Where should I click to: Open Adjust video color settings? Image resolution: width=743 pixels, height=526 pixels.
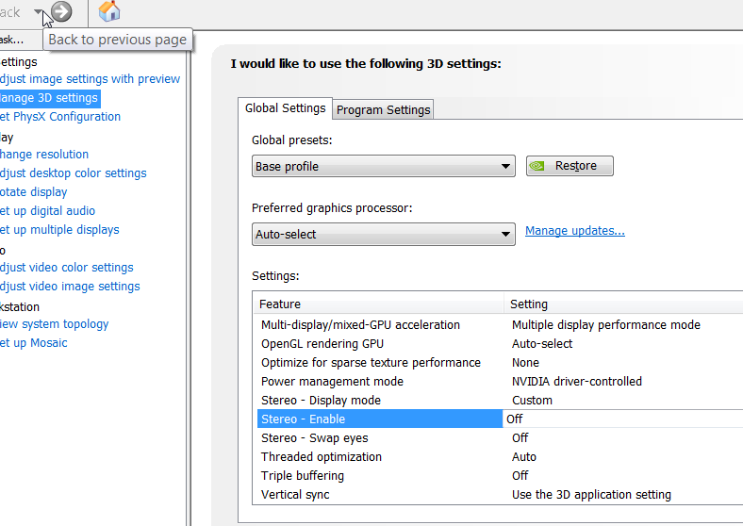pyautogui.click(x=67, y=268)
